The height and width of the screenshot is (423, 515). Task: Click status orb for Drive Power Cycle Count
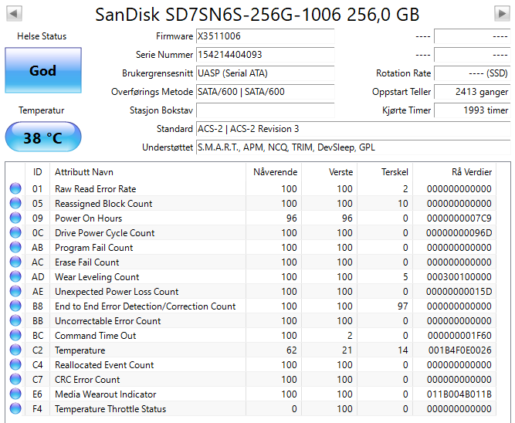point(15,232)
